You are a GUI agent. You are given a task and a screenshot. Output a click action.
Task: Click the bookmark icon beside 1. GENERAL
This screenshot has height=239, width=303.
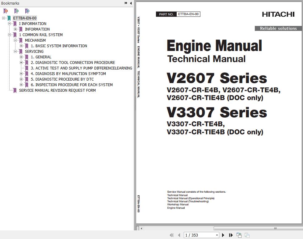point(27,57)
